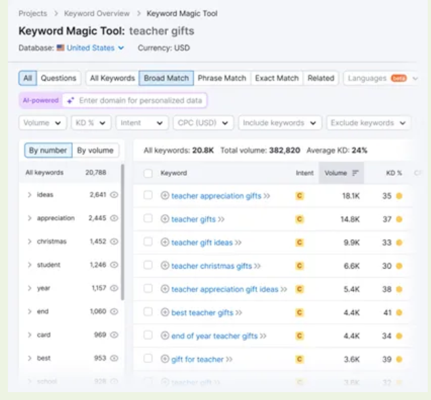
Task: Click plus icon beside gift for teacher
Action: tap(165, 359)
